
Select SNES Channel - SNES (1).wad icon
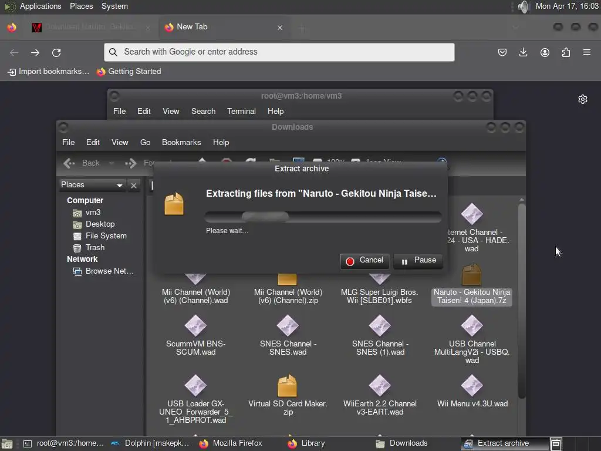380,325
